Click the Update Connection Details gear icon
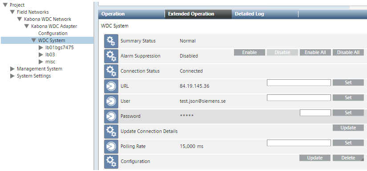Image resolution: width=367 pixels, height=171 pixels. [x=111, y=132]
